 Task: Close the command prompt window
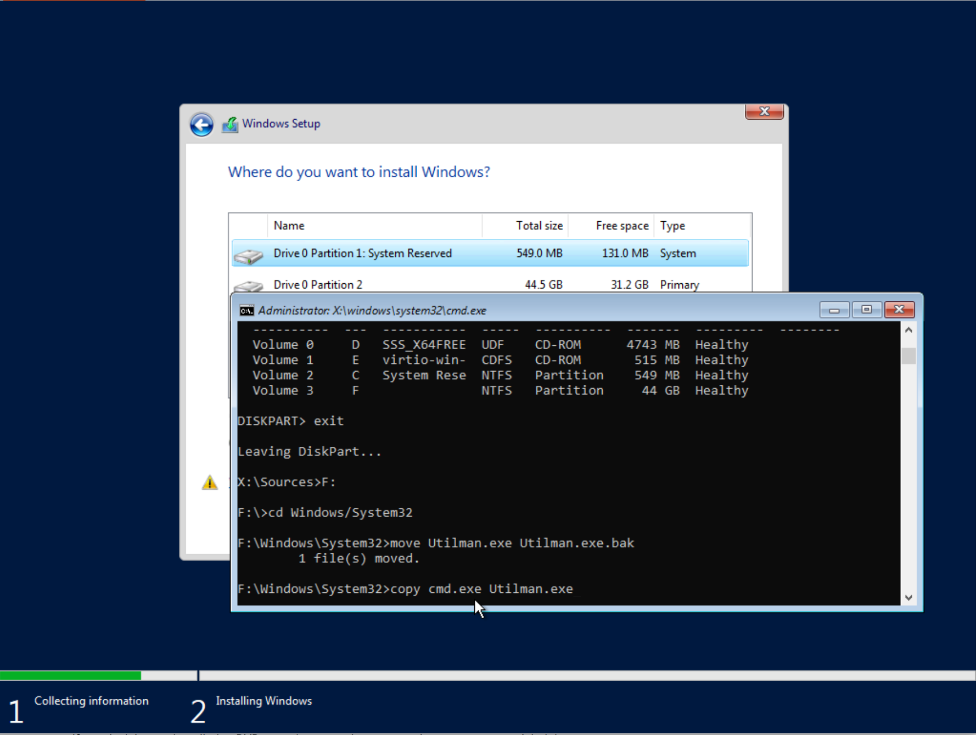pos(899,310)
